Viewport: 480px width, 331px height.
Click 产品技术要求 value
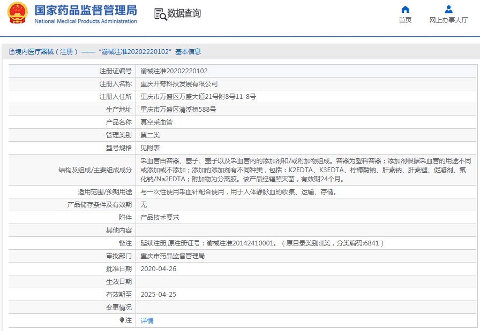click(x=160, y=218)
